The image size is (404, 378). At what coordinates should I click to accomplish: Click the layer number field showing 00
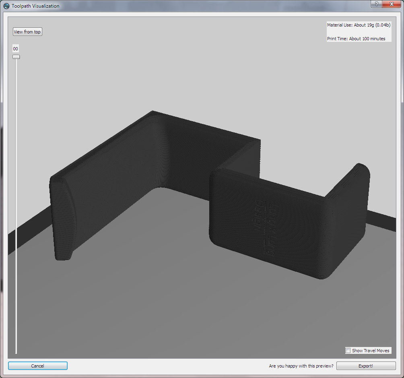coord(15,48)
